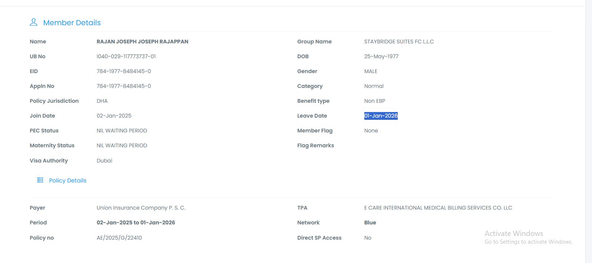Open the Policy Details section link
592x263 pixels.
click(68, 181)
